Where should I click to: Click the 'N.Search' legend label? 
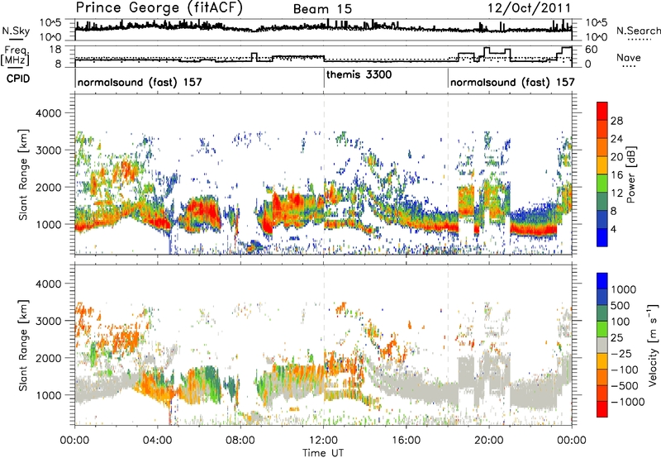click(x=638, y=31)
